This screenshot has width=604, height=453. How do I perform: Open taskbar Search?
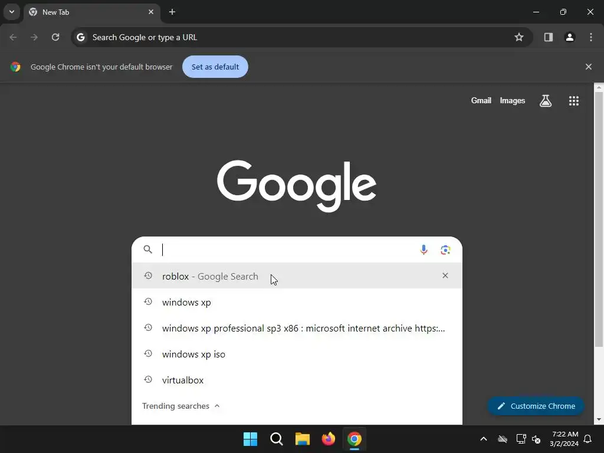point(277,439)
